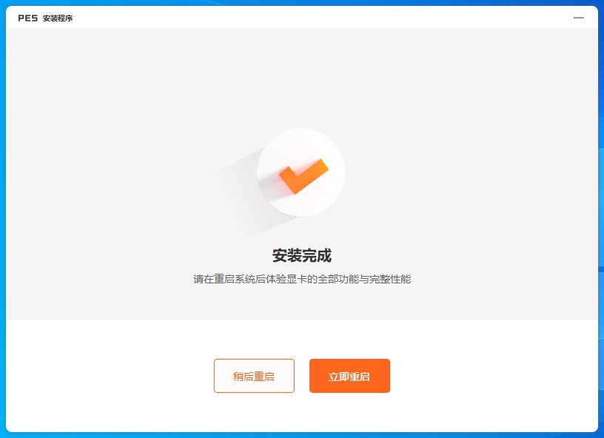Viewport: 604px width, 438px height.
Task: Click white footer area below the restart buttons
Action: [302, 413]
